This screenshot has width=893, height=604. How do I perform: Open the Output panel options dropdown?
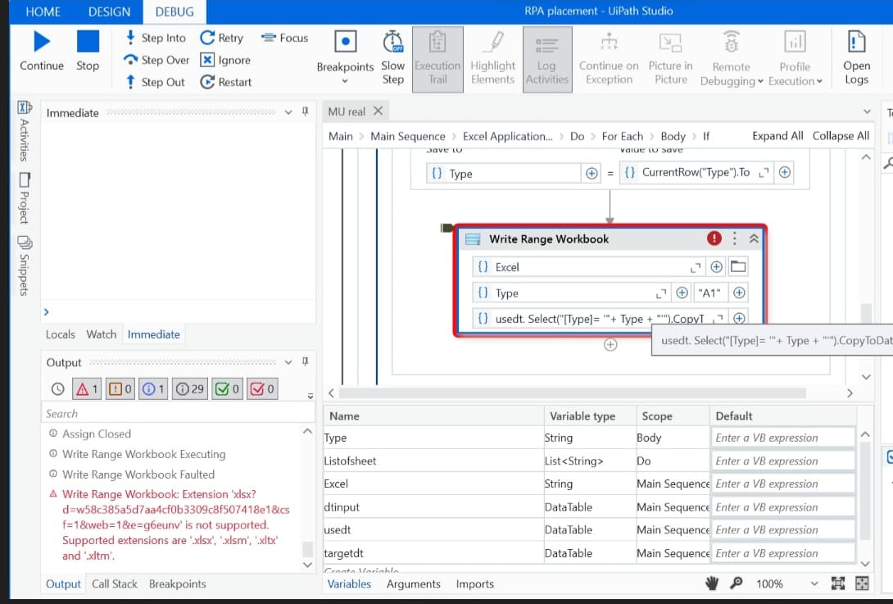pos(288,362)
